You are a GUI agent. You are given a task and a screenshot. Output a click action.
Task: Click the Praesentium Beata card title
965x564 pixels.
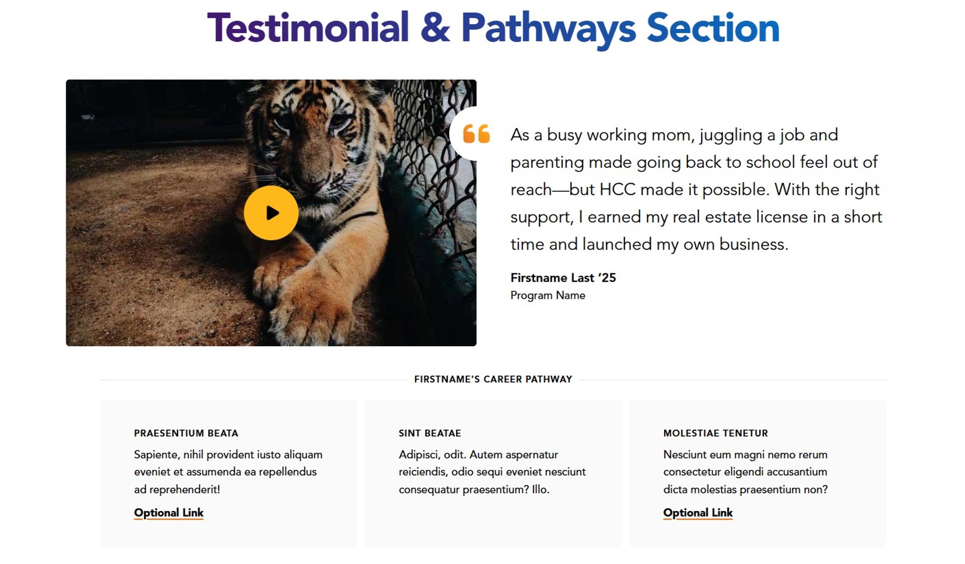point(186,433)
